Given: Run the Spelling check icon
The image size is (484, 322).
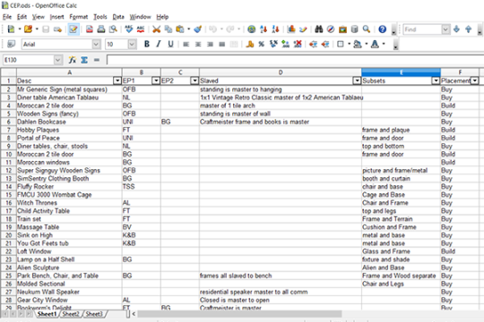Looking at the screenshot, I should click(129, 30).
